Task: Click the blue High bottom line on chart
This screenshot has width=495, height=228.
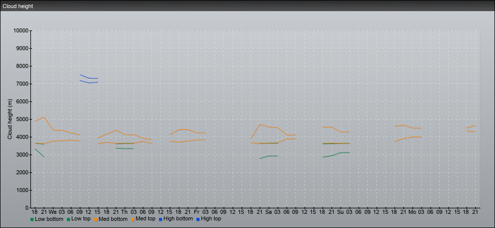Action: click(89, 83)
